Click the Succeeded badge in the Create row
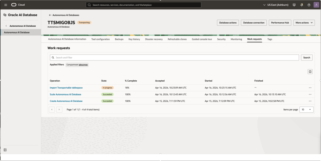The image size is (321, 161). 108,101
